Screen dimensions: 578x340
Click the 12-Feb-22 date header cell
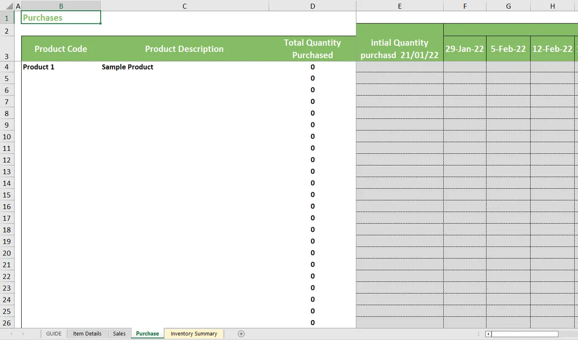(x=552, y=49)
